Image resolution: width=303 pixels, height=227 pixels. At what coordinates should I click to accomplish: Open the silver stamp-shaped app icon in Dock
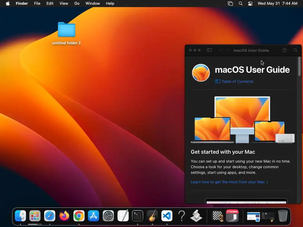196,215
